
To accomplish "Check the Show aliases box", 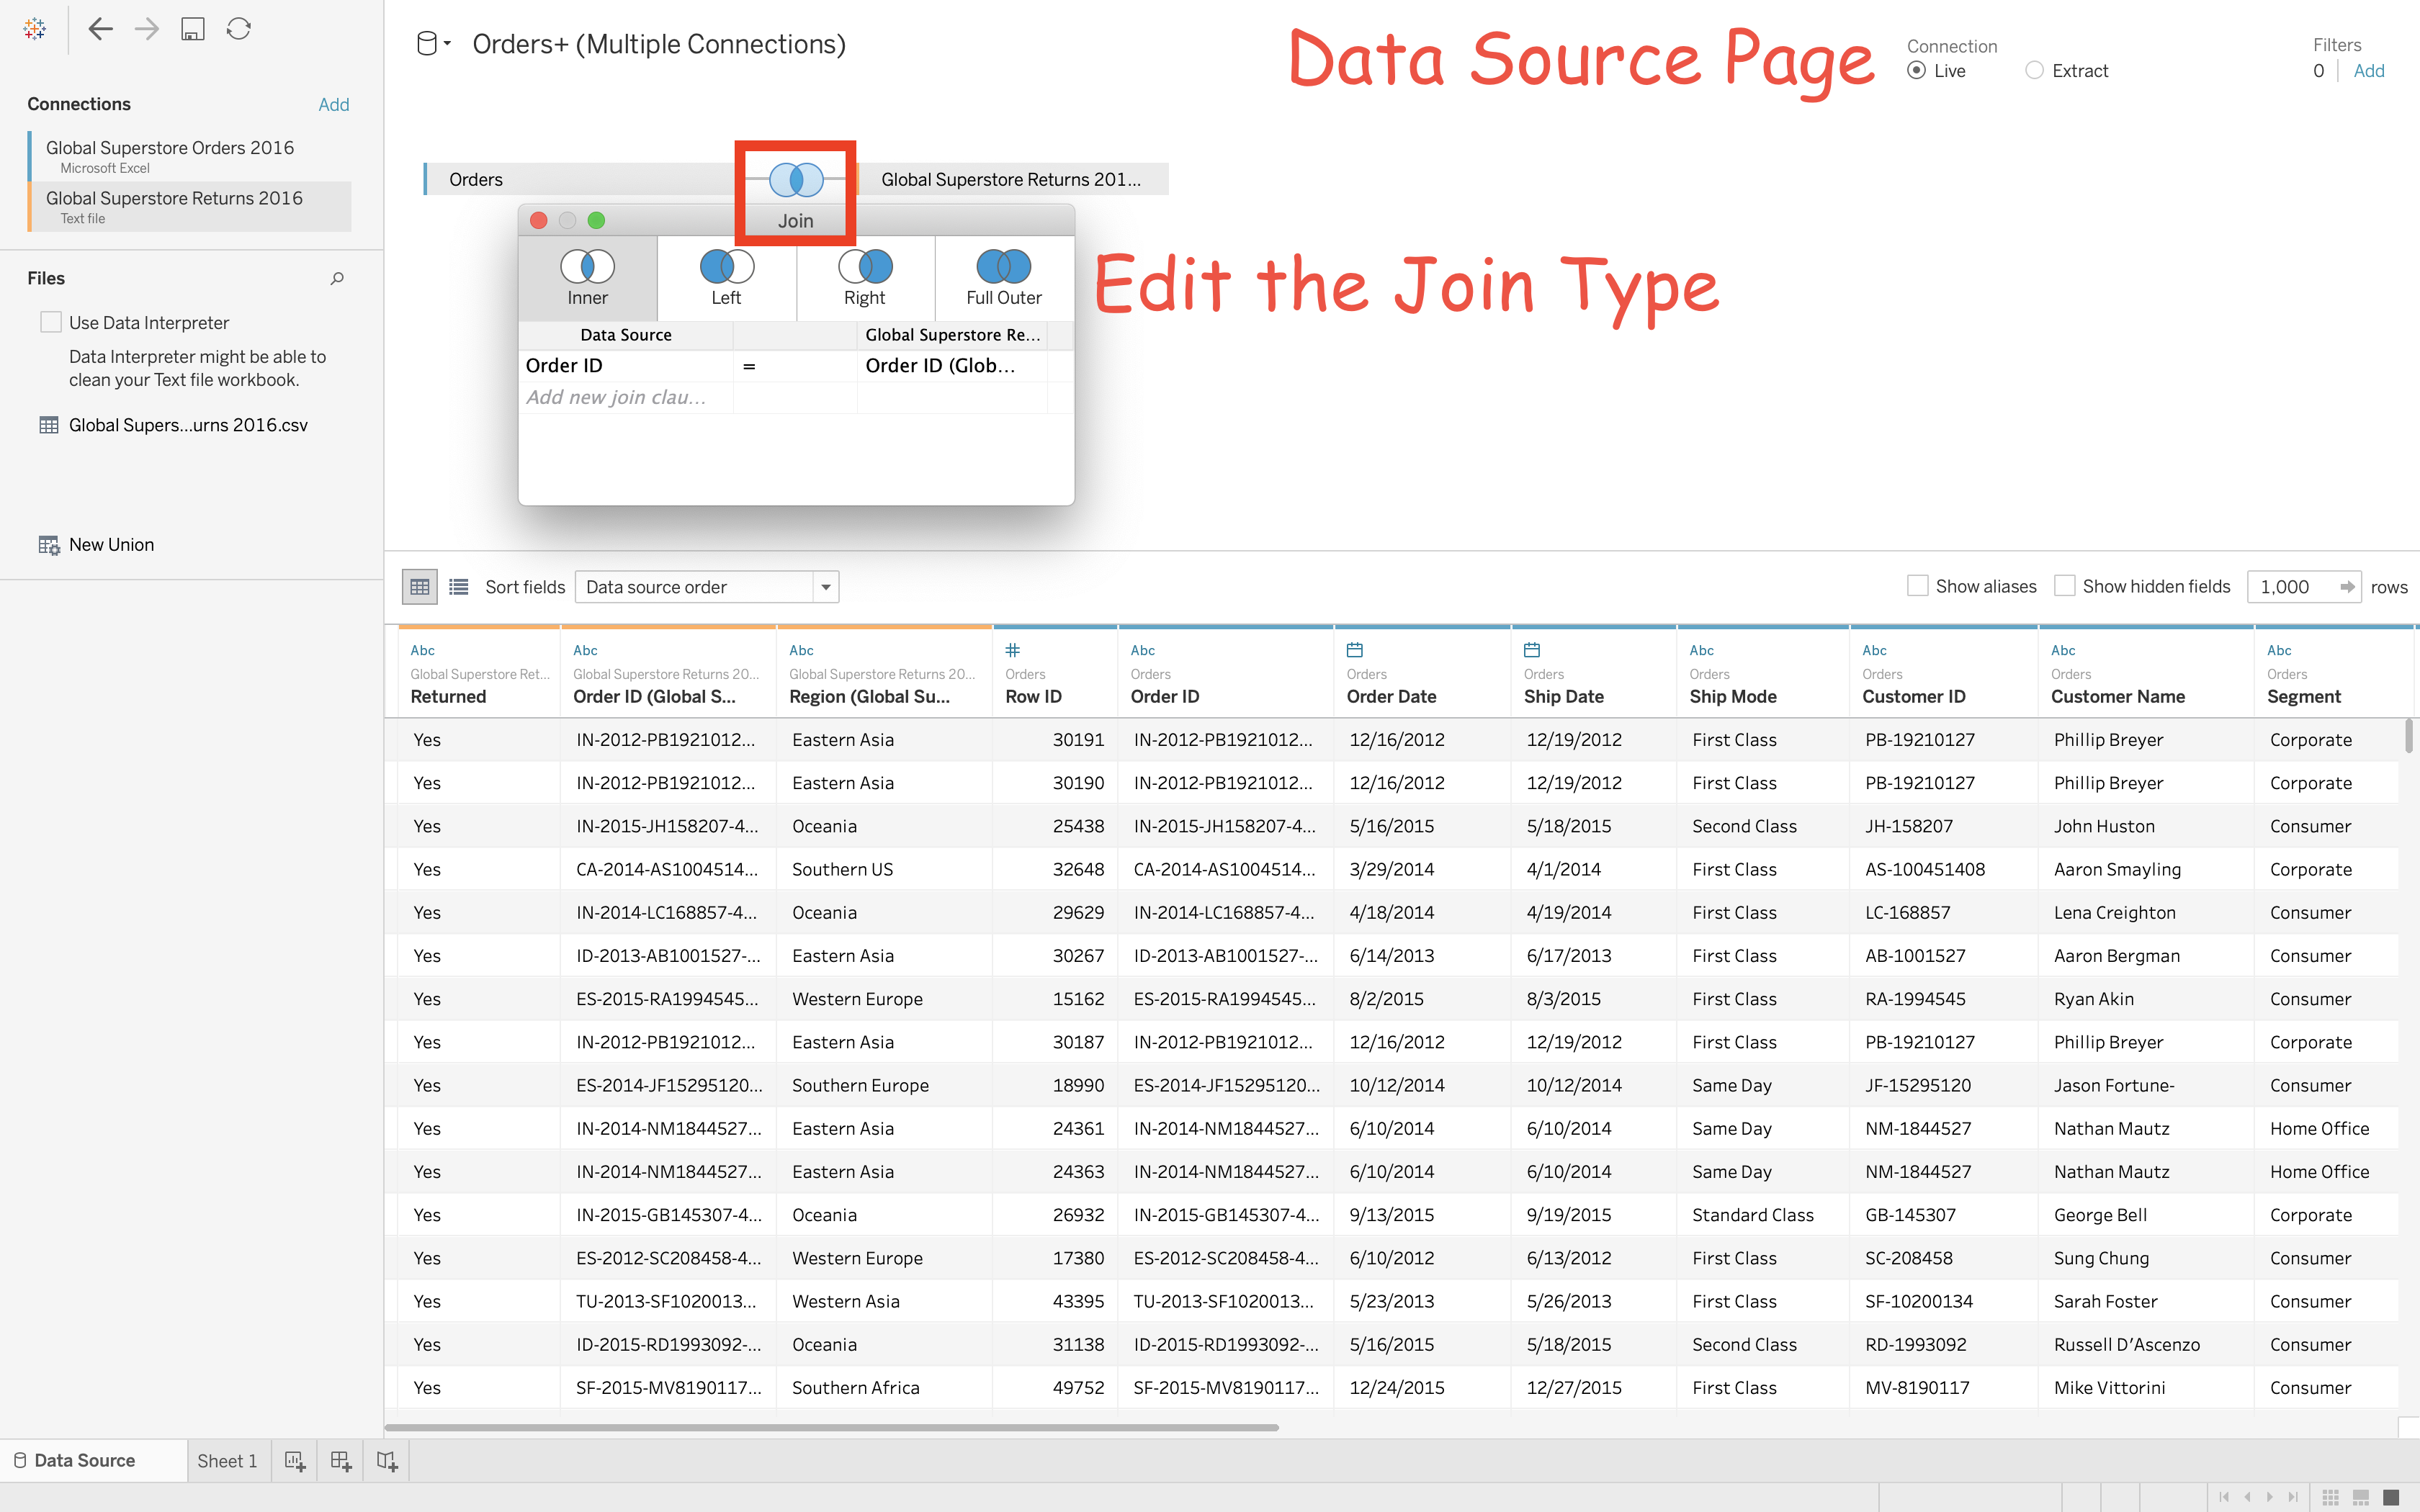I will [1917, 586].
